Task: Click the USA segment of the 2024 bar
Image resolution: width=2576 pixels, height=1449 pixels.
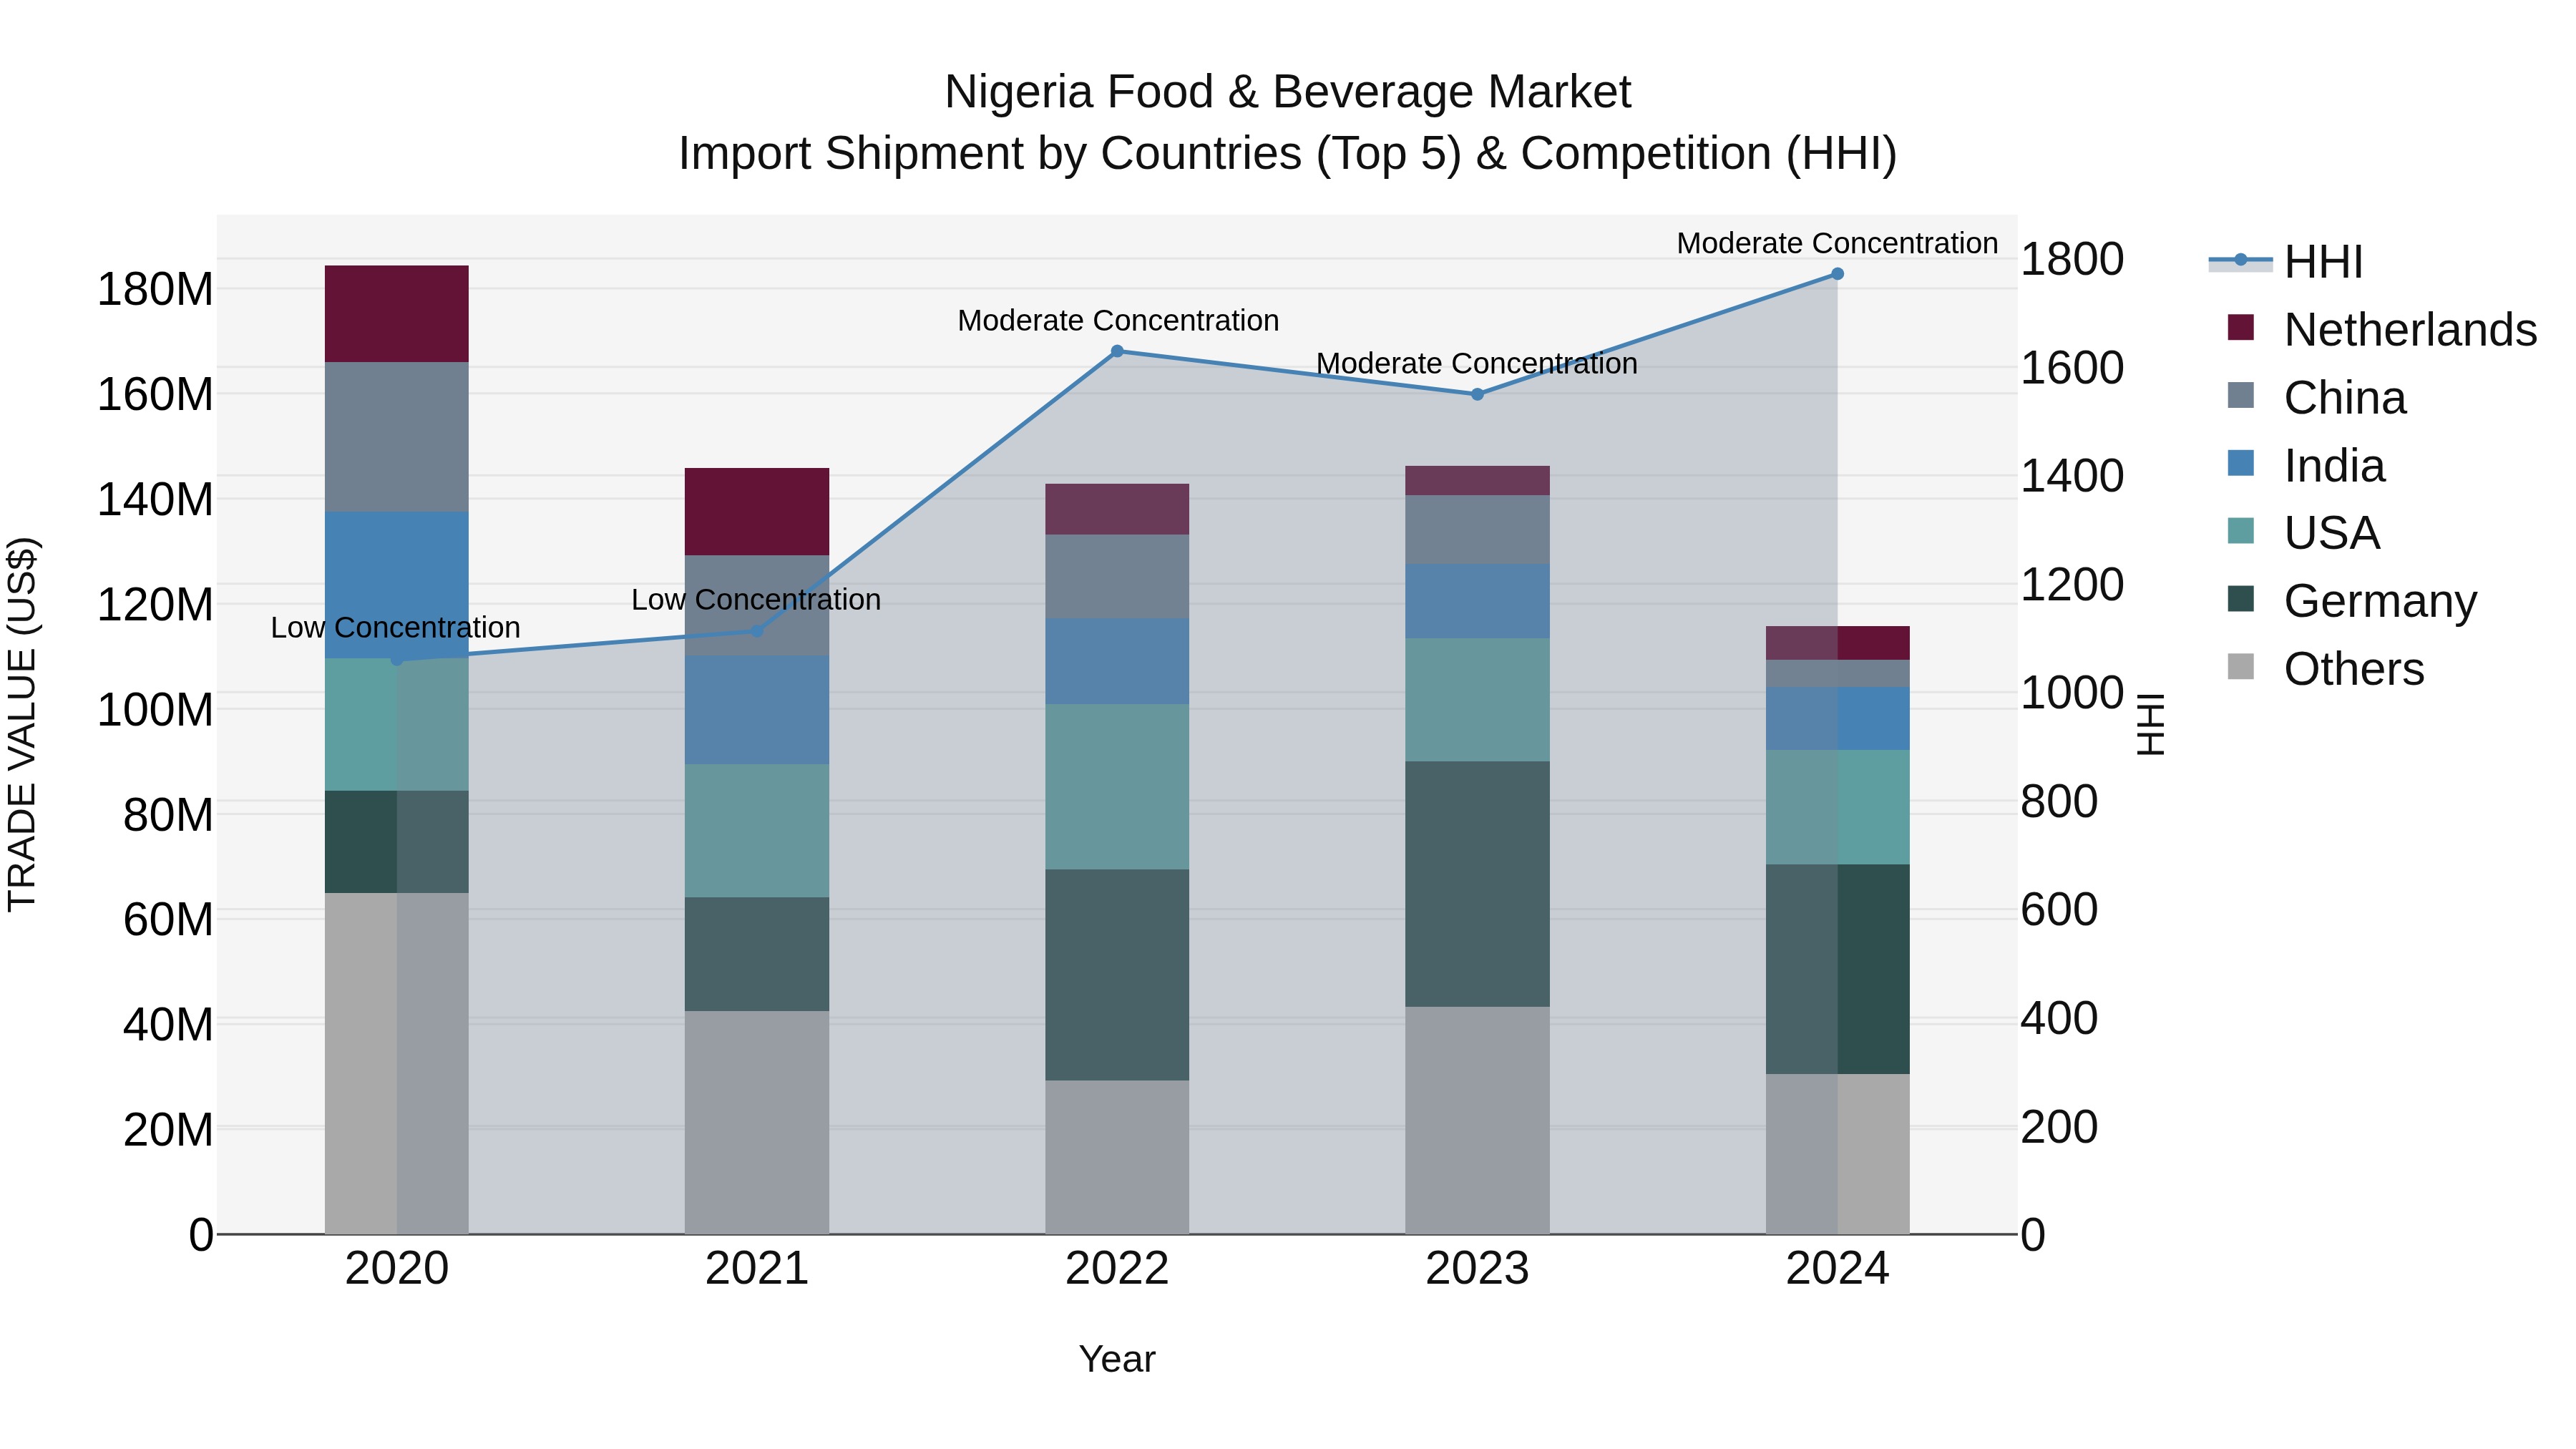Action: click(1837, 807)
